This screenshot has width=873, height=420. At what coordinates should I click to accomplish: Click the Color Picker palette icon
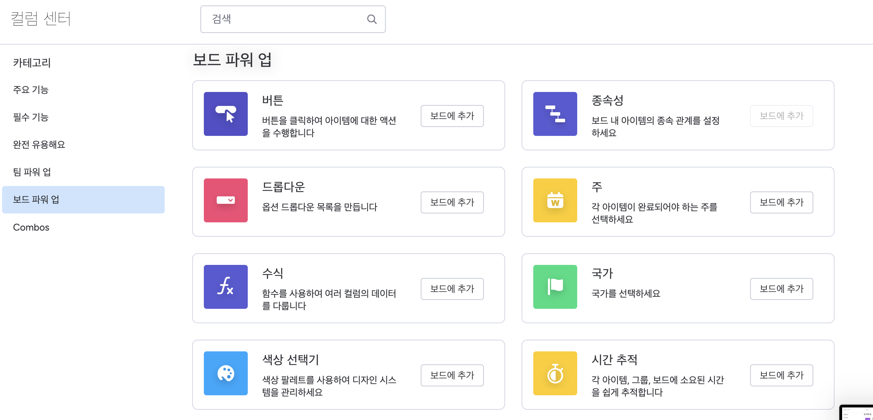tap(225, 373)
